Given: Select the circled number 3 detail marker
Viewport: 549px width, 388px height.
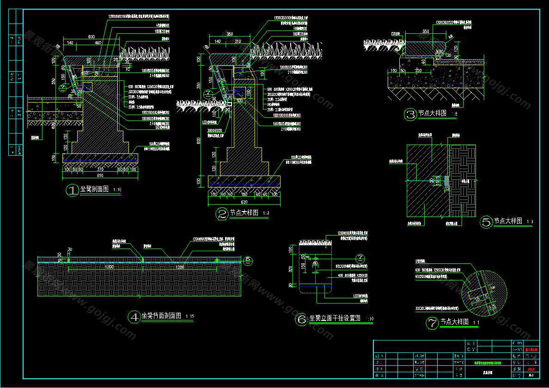Looking at the screenshot, I should 410,114.
